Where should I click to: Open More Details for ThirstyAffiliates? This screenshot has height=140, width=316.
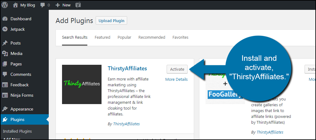(176, 80)
